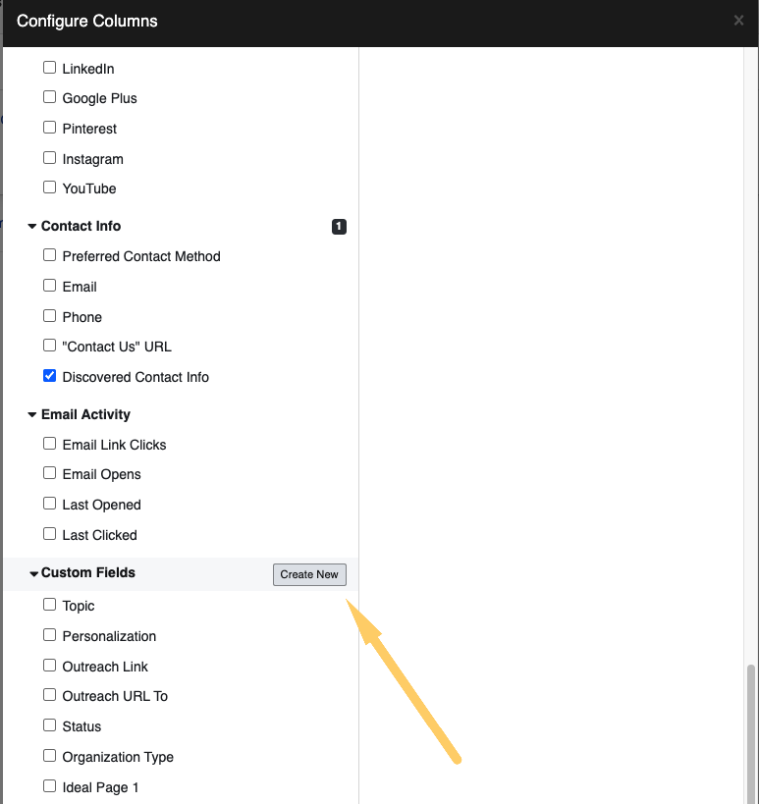Enable the Topic custom field
Image resolution: width=759 pixels, height=804 pixels.
click(49, 605)
